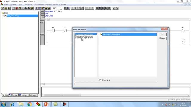Close the Ассистент ввода dialog

coord(164,29)
